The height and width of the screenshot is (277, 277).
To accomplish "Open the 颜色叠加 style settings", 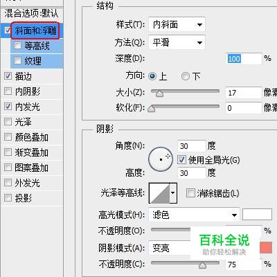I will point(32,137).
